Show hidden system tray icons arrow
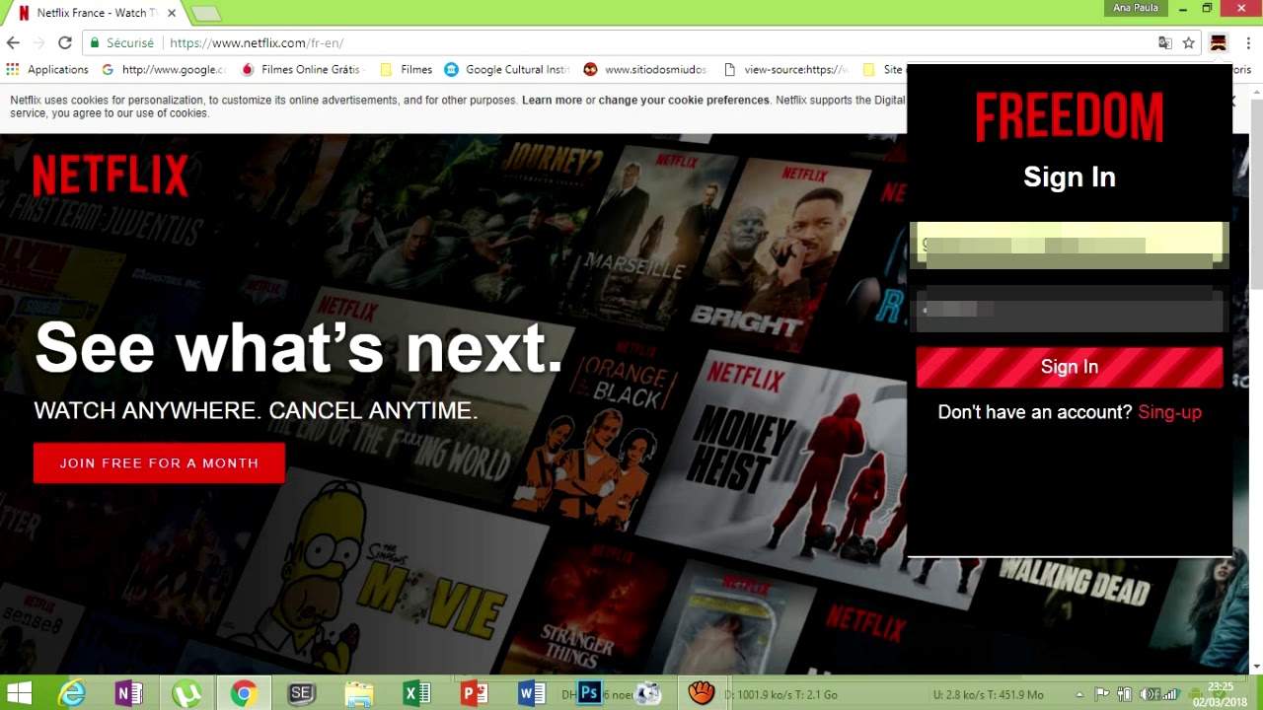This screenshot has height=710, width=1263. tap(1080, 694)
